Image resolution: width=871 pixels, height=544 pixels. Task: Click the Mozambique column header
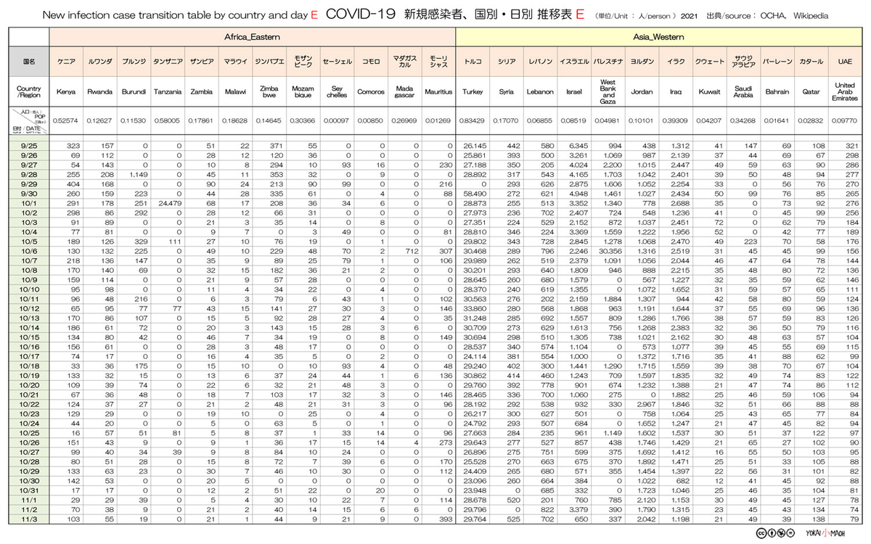[x=303, y=92]
